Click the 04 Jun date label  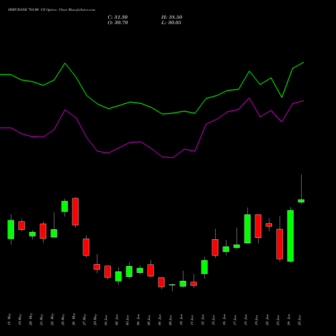pyautogui.click(x=138, y=320)
